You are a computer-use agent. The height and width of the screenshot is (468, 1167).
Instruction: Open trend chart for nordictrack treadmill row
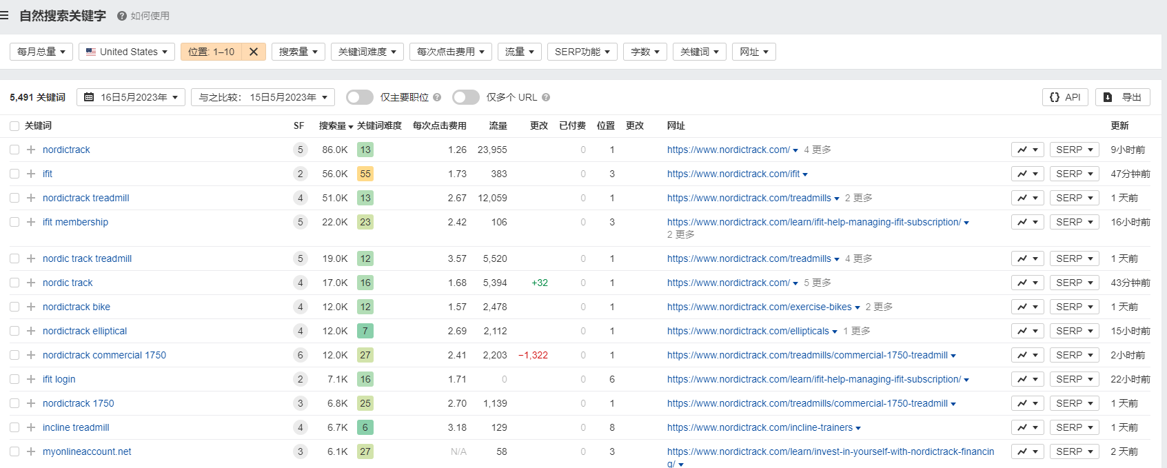[x=1027, y=198]
